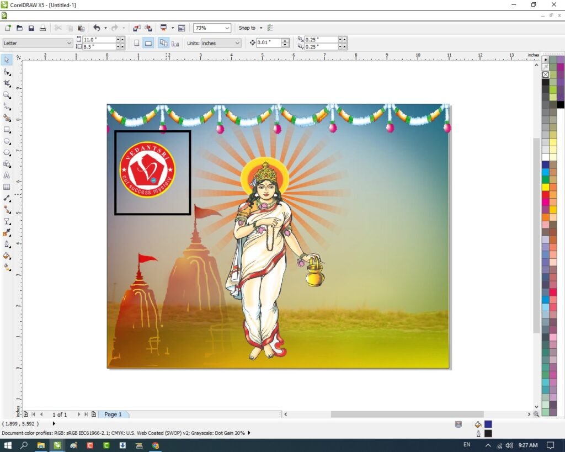The image size is (565, 452).
Task: Open the Application launcher
Action: (x=163, y=28)
